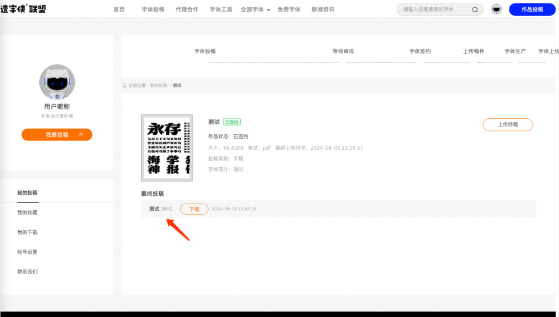This screenshot has height=317, width=559.
Task: Click the large profile avatar picture
Action: click(x=57, y=82)
